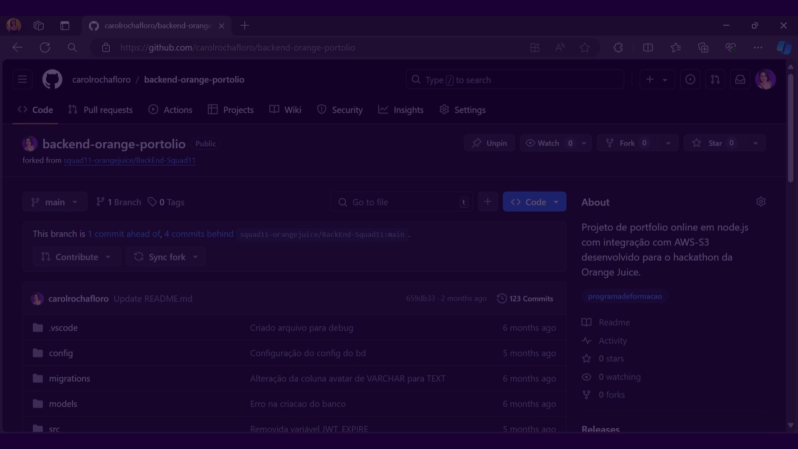The image size is (798, 449).
Task: Open the read aloud icon
Action: pos(560,47)
